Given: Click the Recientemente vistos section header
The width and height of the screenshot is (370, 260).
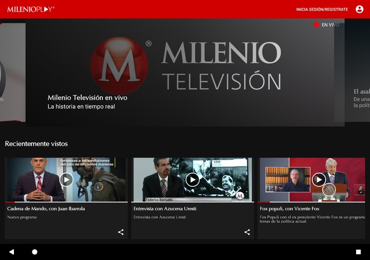Looking at the screenshot, I should pyautogui.click(x=36, y=143).
